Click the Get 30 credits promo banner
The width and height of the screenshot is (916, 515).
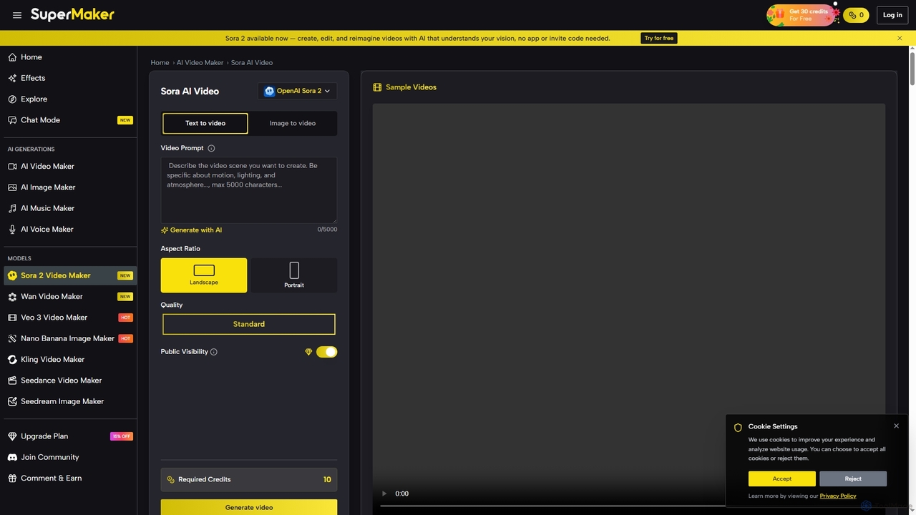803,15
